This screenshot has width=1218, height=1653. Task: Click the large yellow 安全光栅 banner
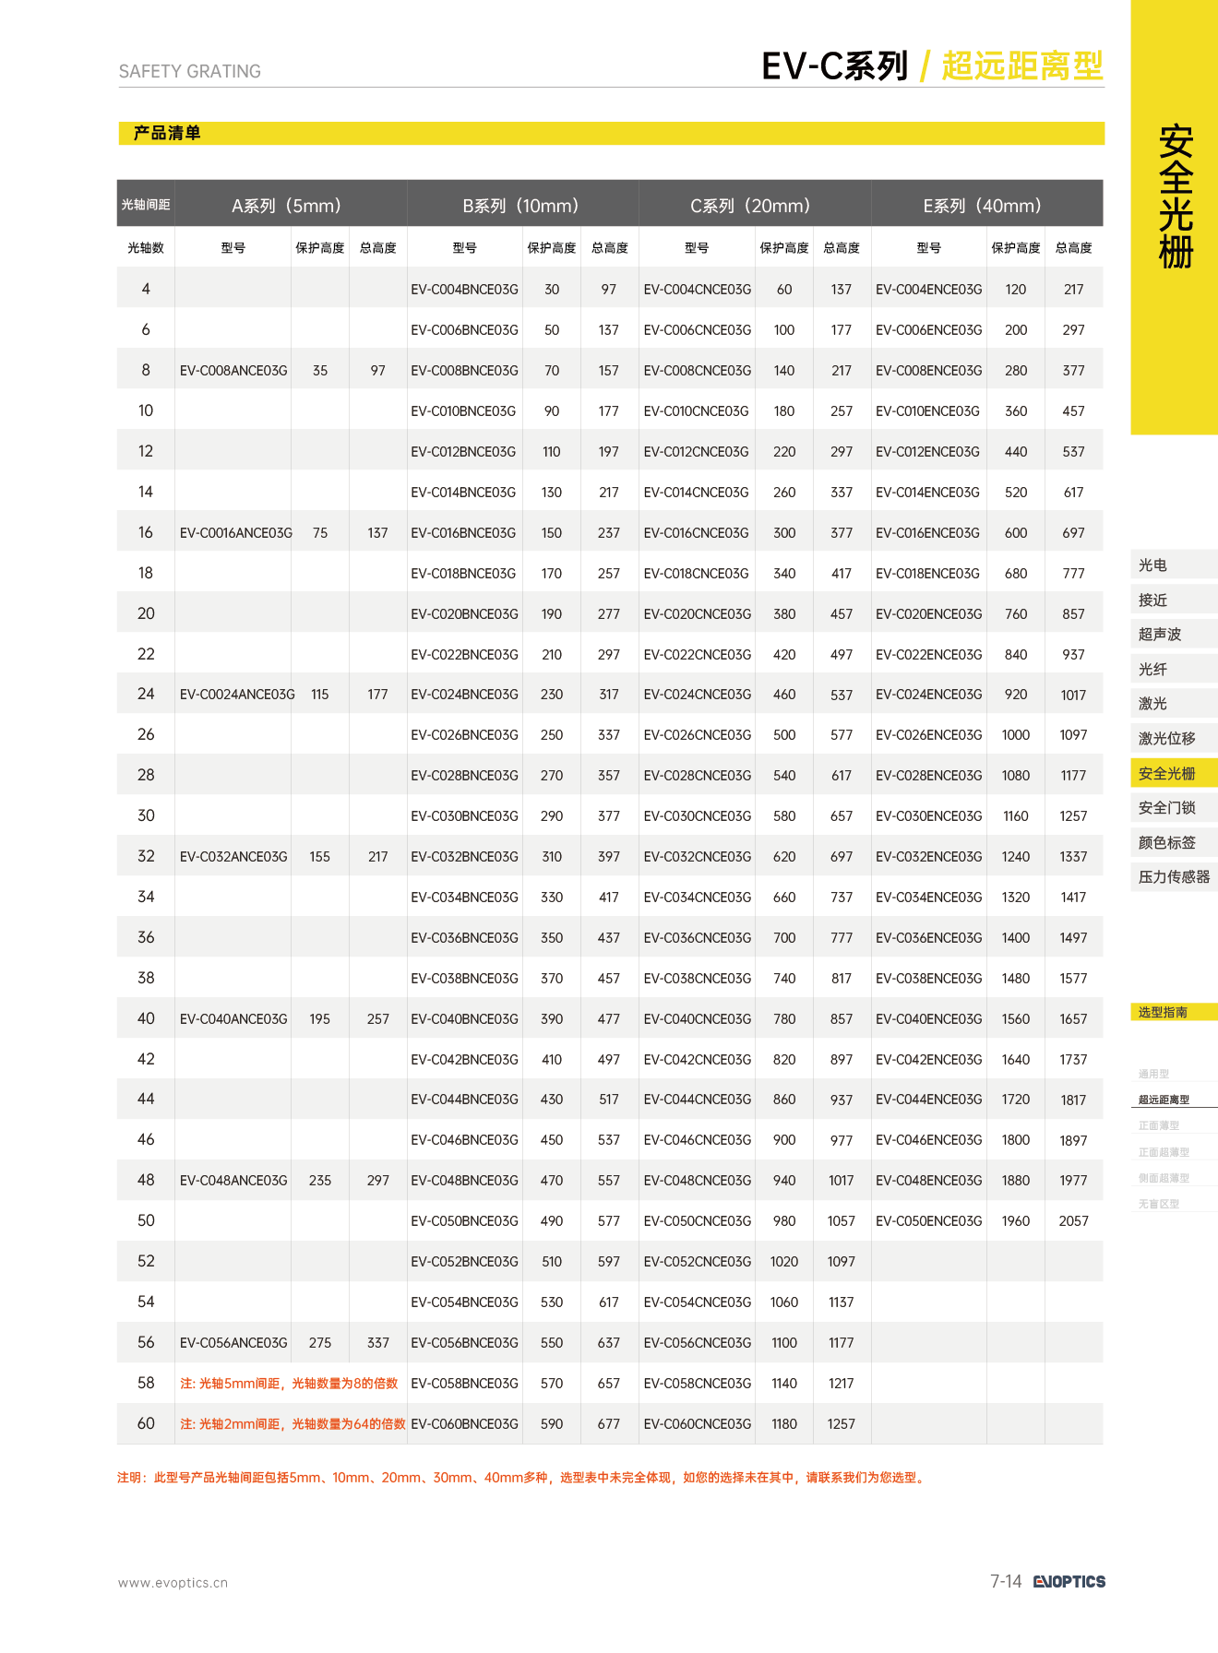tap(1175, 217)
